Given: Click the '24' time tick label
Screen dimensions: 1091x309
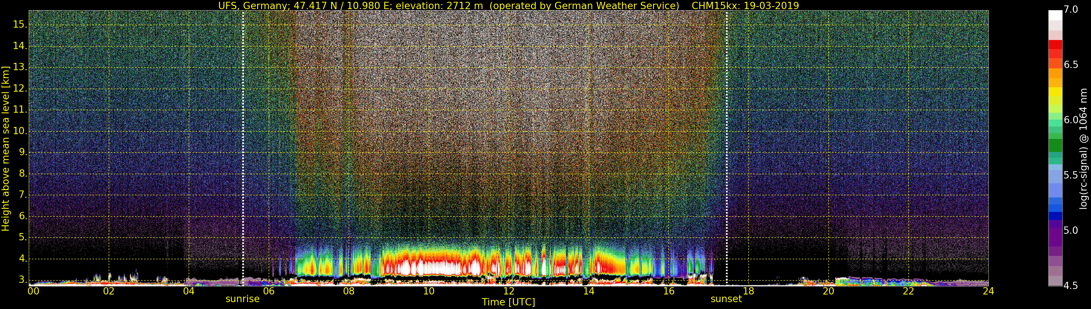Looking at the screenshot, I should [988, 291].
